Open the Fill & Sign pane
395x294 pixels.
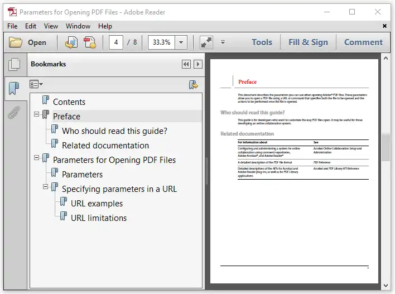[x=308, y=42]
